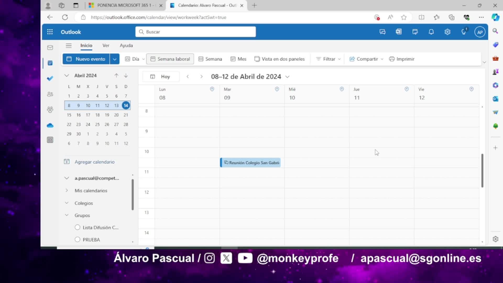
Task: Toggle the navigation pane hamburger button
Action: 69,46
